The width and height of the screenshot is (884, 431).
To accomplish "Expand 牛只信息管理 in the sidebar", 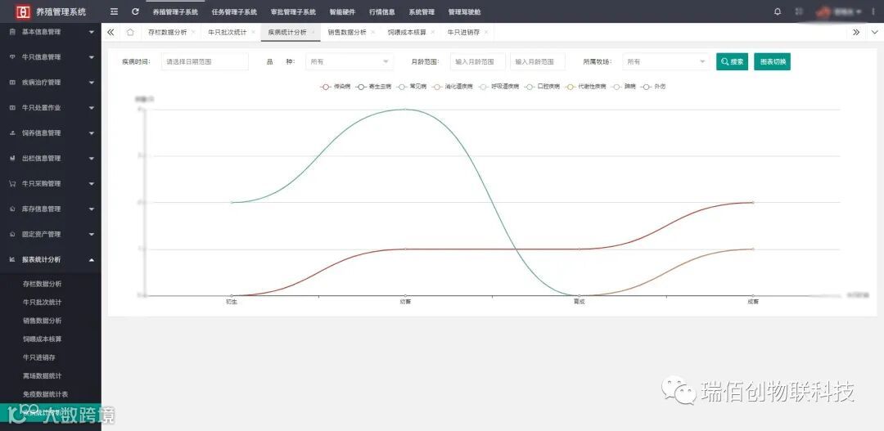I will pyautogui.click(x=51, y=57).
